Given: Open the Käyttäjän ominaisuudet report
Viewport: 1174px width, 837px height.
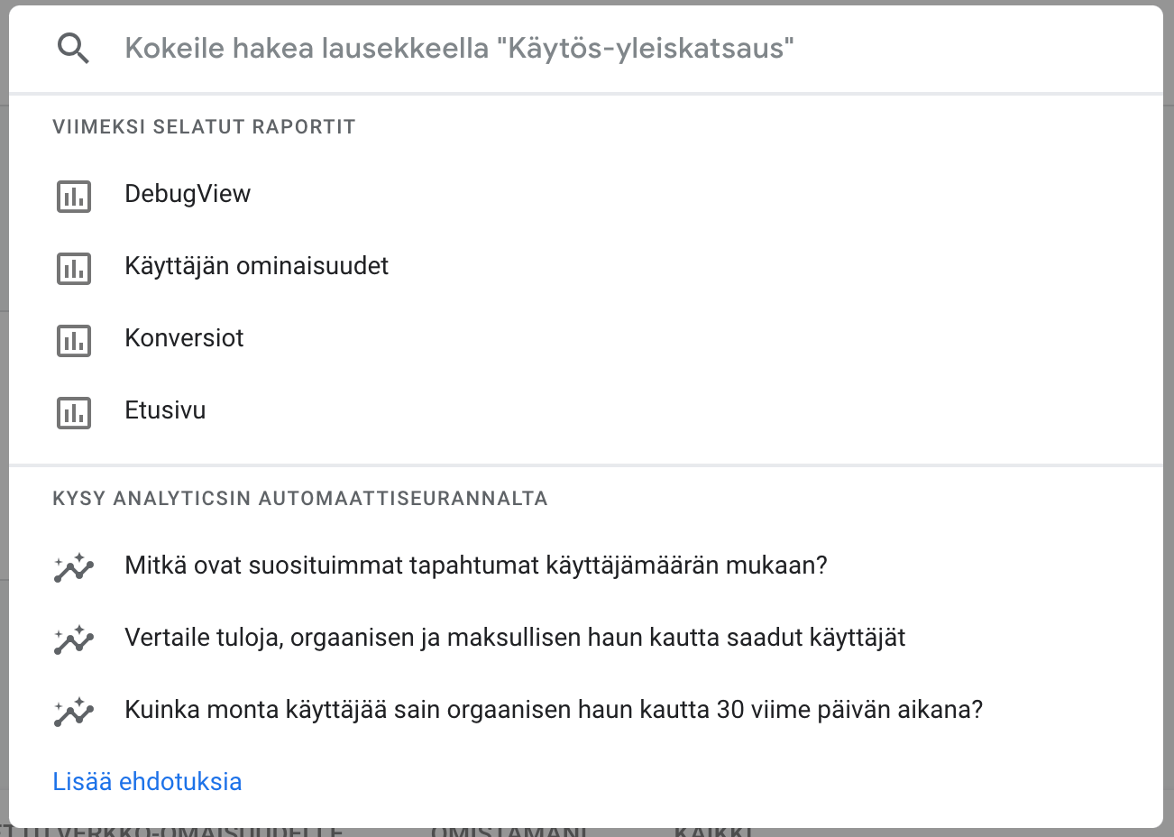Looking at the screenshot, I should click(586, 266).
